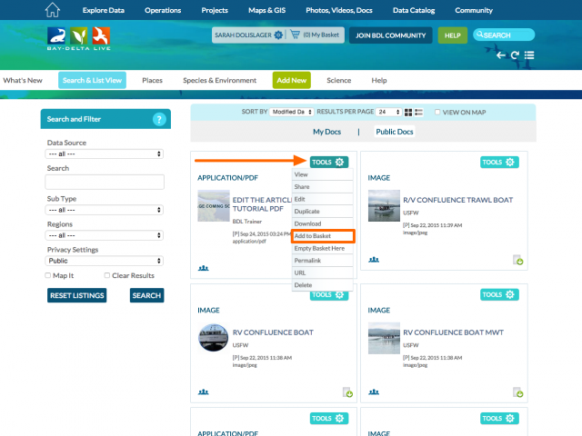The height and width of the screenshot is (436, 582).
Task: Switch to grid view layout icon
Action: point(408,112)
